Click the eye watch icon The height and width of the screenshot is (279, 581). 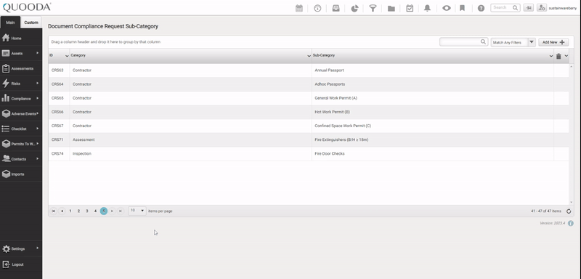pos(446,8)
